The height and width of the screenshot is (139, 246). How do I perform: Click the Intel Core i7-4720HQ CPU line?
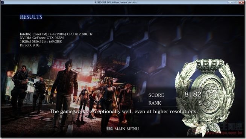pyautogui.click(x=56, y=34)
